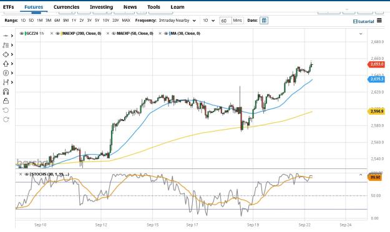Open the Investing menu

coord(101,7)
